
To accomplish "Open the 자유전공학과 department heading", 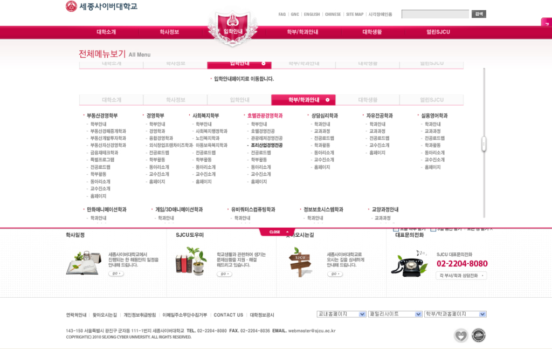I will (x=379, y=115).
